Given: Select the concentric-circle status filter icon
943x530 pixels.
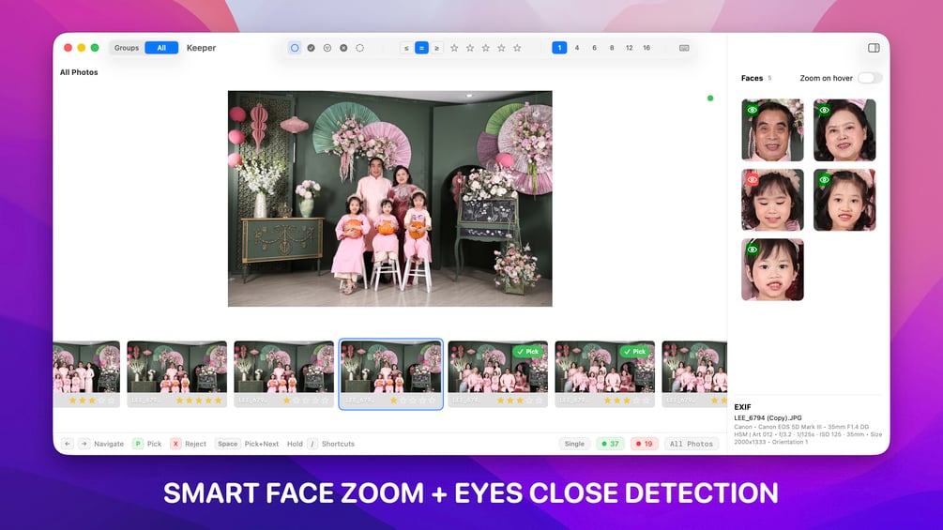Looking at the screenshot, I should point(327,48).
